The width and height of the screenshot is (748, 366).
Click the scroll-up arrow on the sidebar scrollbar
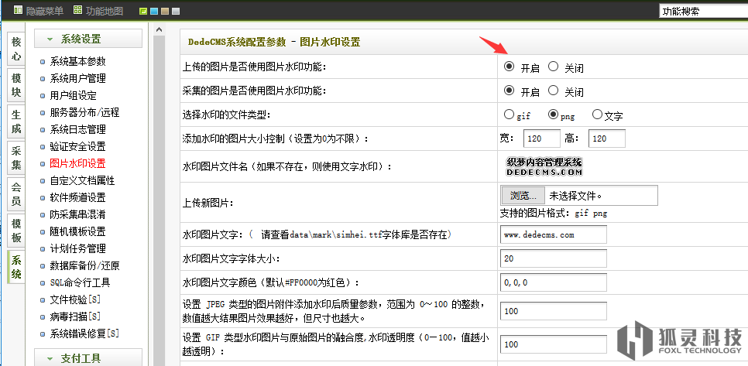(160, 30)
